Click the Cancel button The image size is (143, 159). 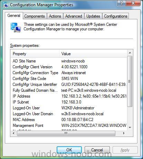[97, 150]
